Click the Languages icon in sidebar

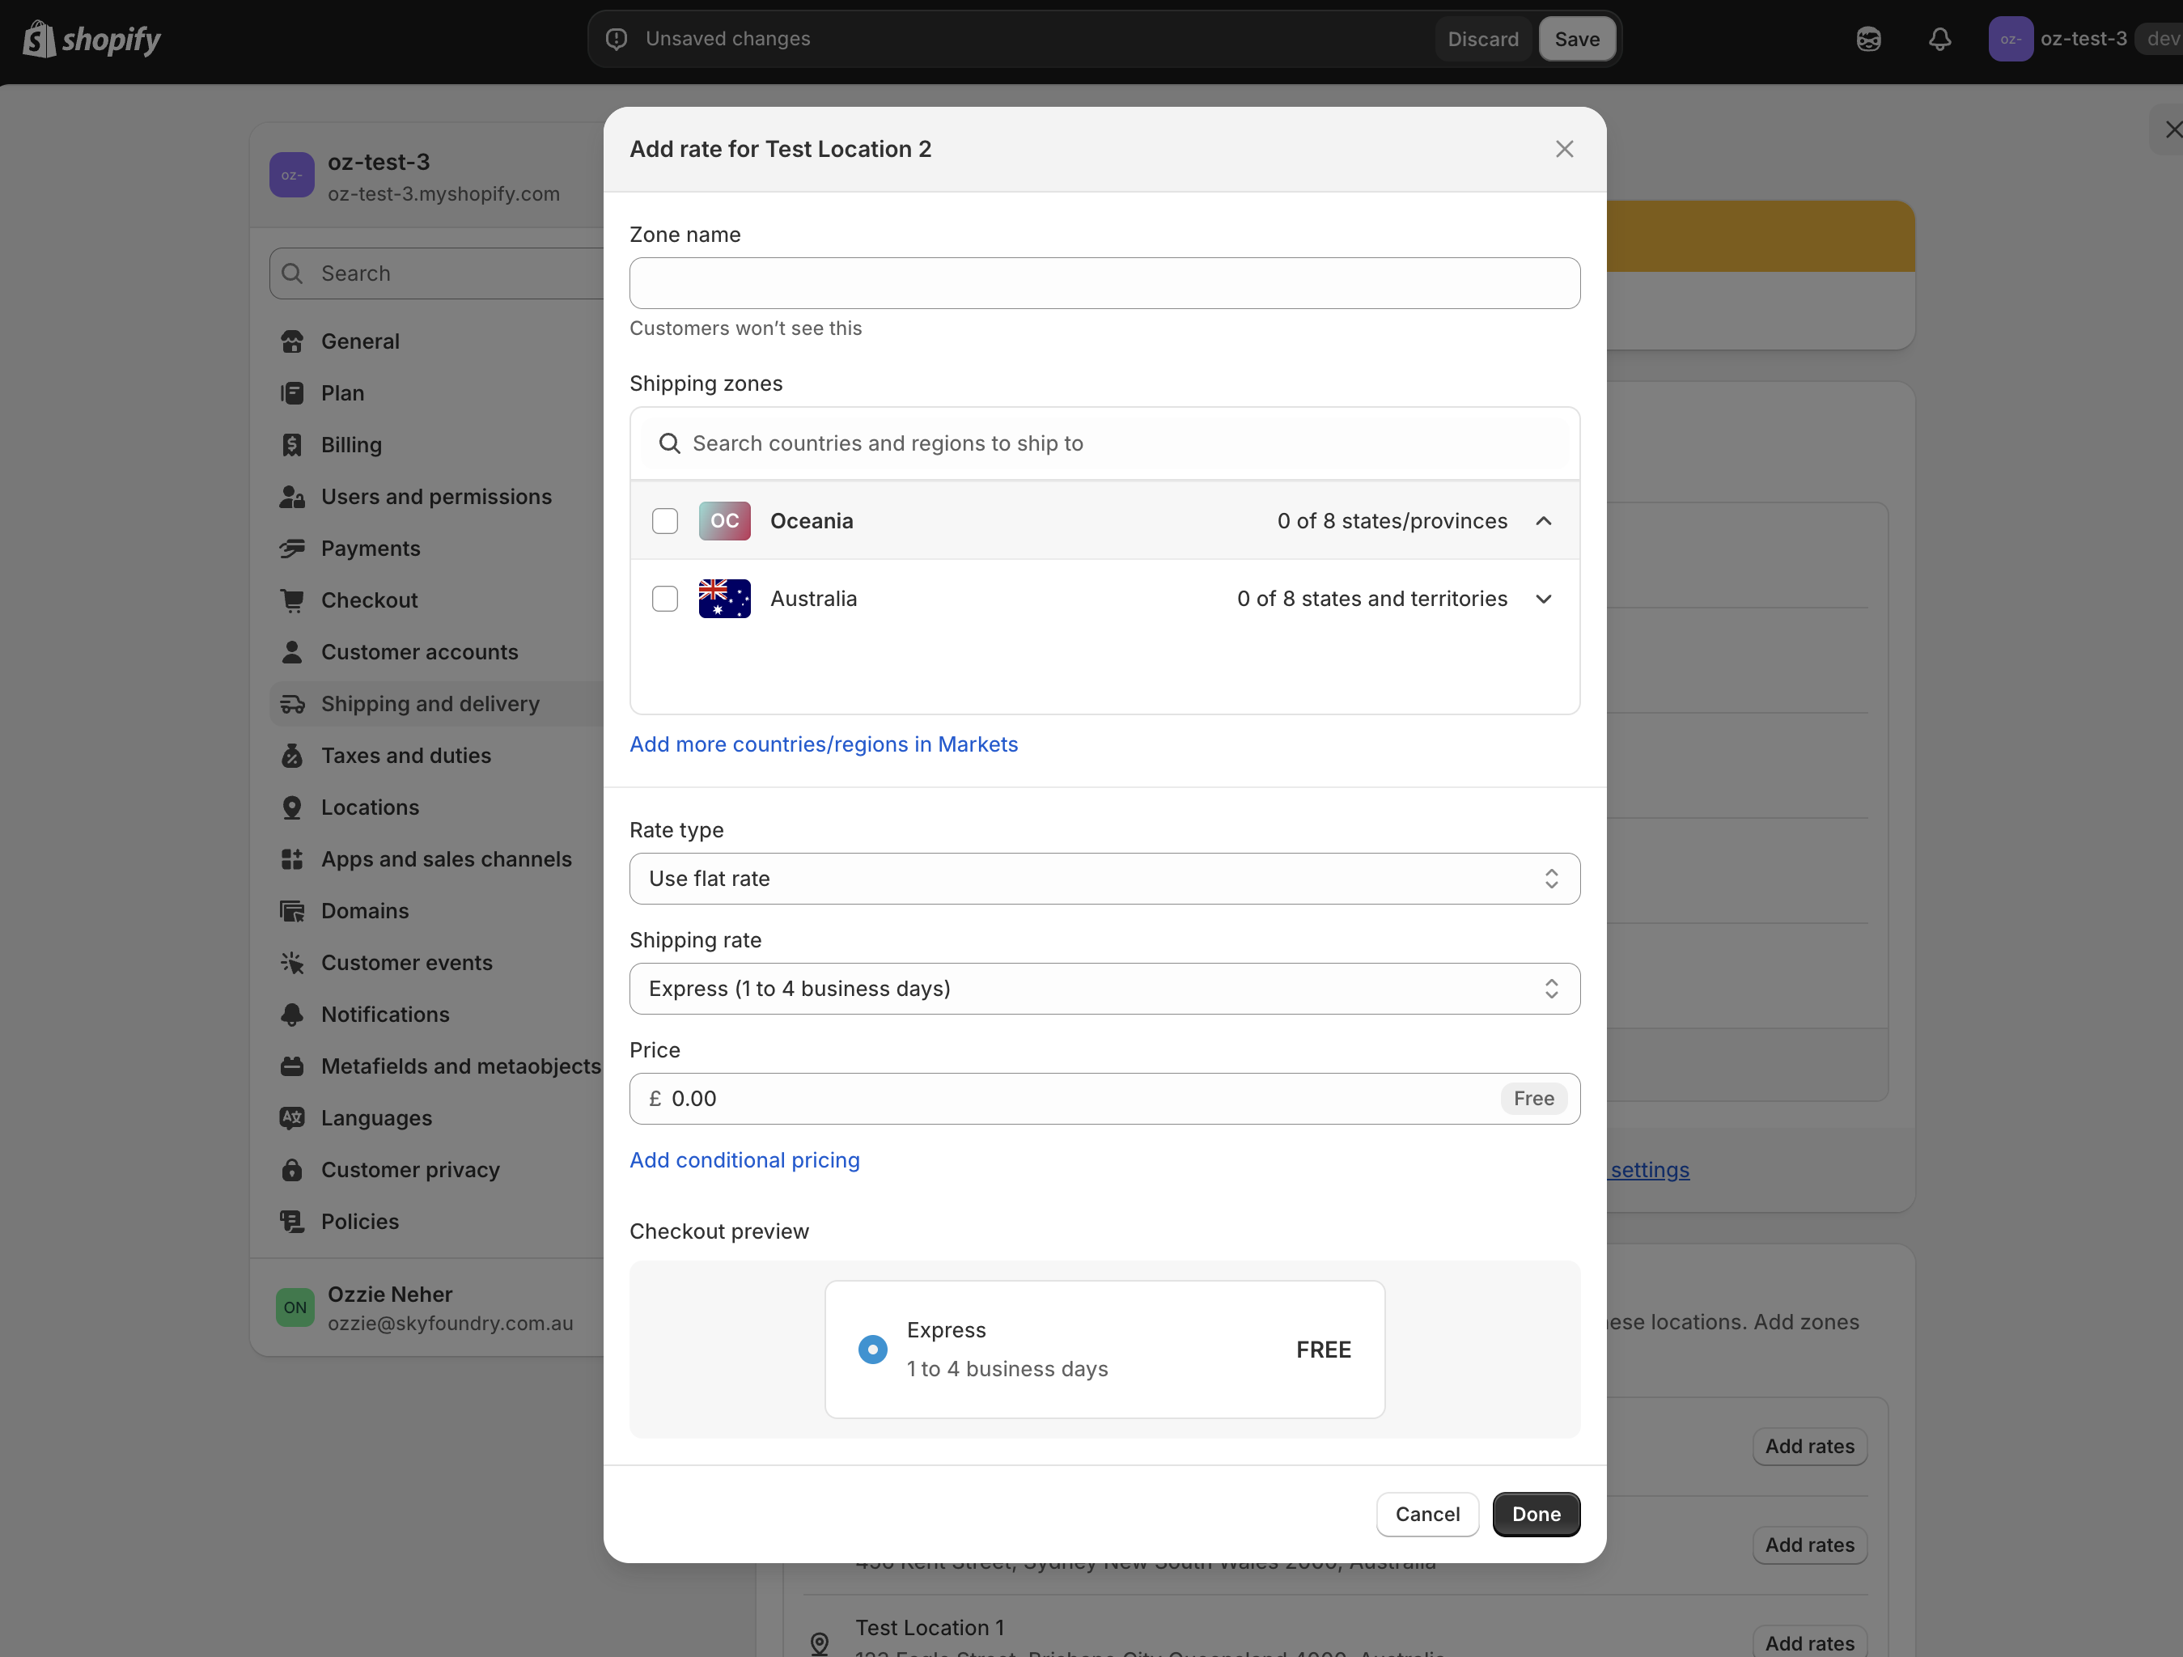292,1118
